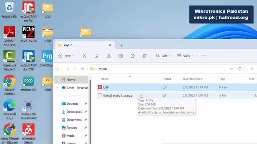Screen dimensions: 257x144
Task: Click the Copy icon in Explorer toolbar
Action: 96,56
